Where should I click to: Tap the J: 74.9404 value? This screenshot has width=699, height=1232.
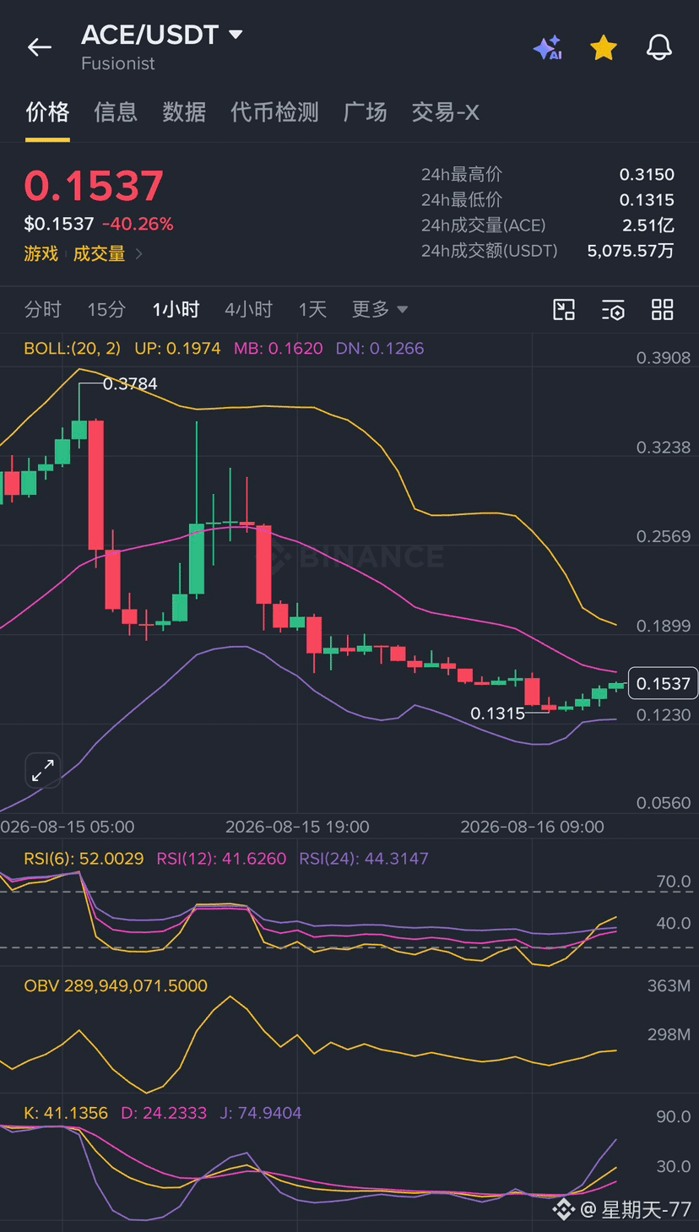[260, 1113]
